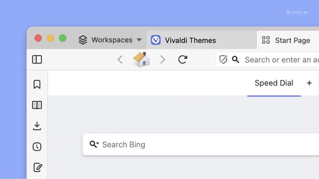This screenshot has height=179, width=319.
Task: Open search engine selector in Bing field
Action: tap(94, 144)
